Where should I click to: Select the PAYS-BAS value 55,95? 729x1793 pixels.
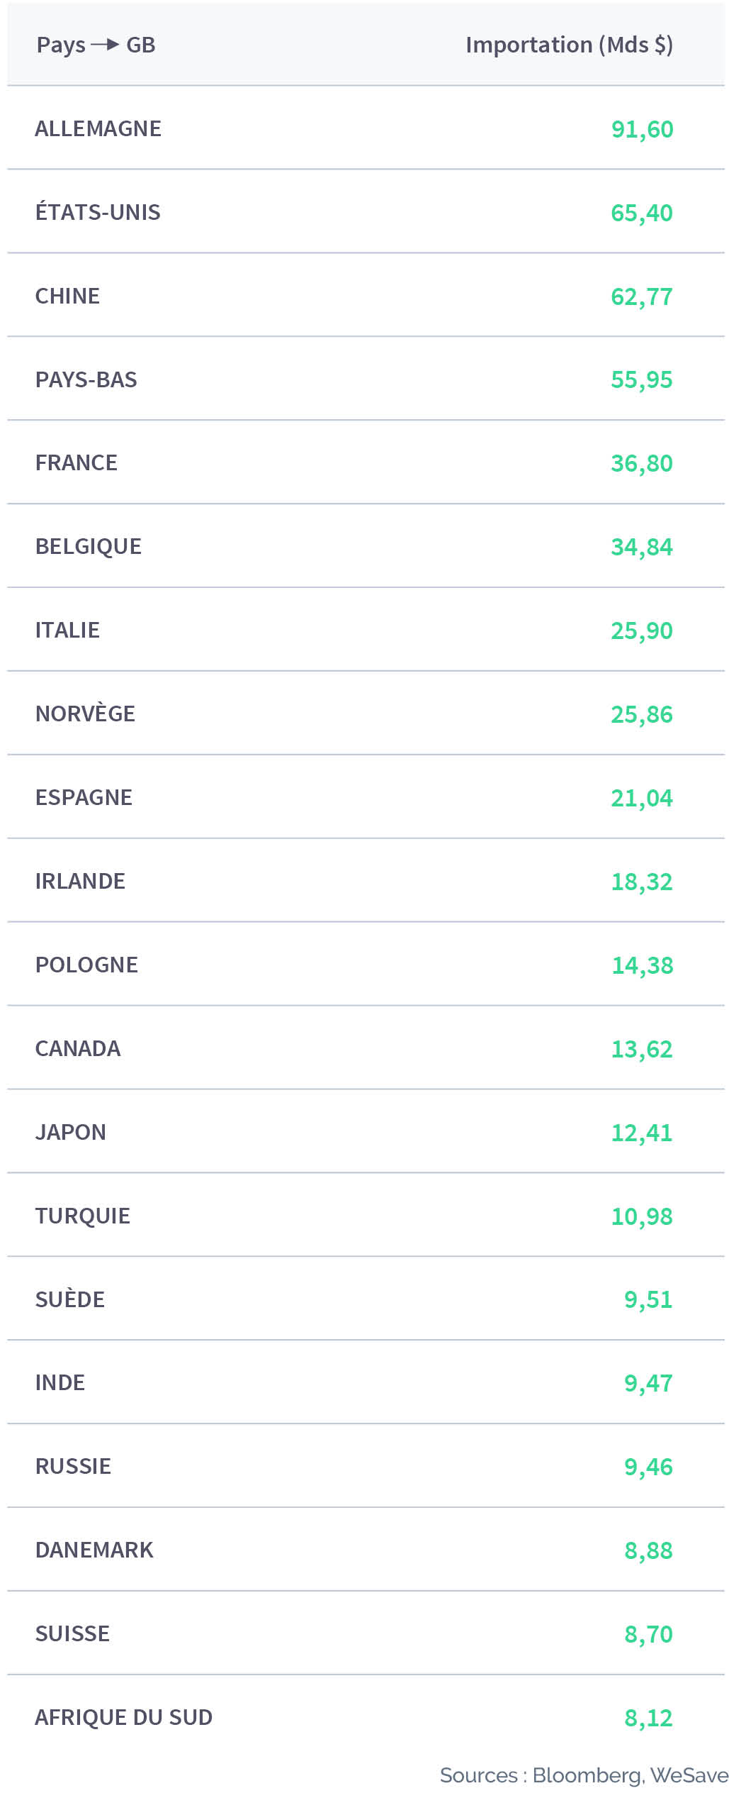(642, 379)
